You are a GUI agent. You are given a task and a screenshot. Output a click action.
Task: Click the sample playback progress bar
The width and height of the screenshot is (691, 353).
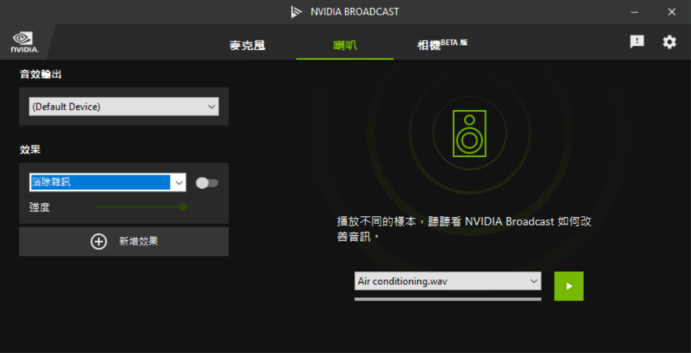coord(447,298)
